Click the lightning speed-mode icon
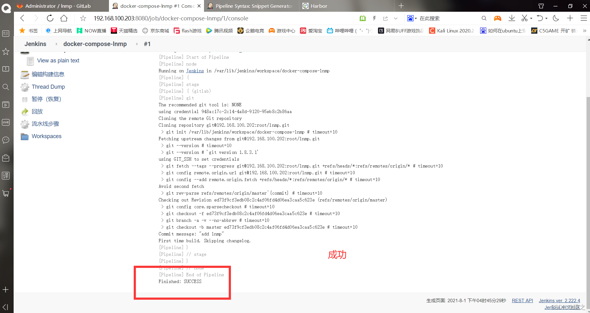Viewport: 590px width, 313px height. click(x=374, y=18)
